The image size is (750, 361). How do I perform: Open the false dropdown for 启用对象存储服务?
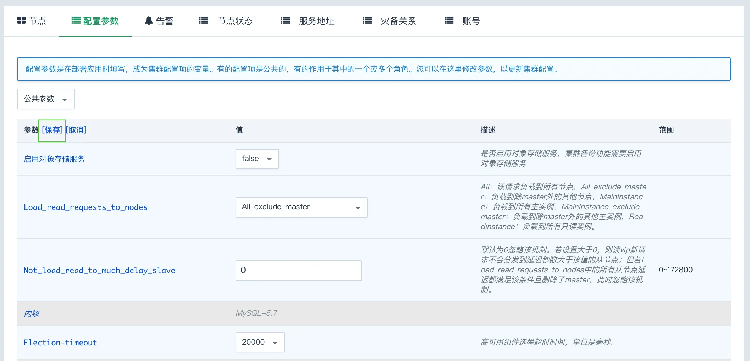click(x=257, y=159)
